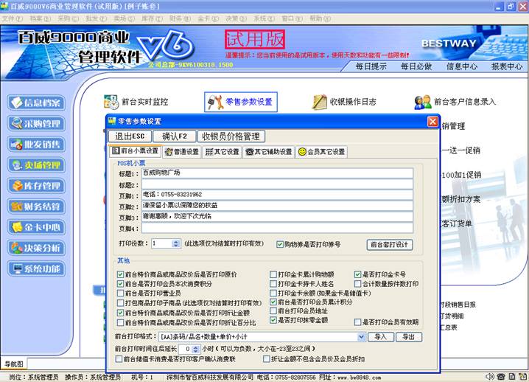Open the 每日必做 header tab
This screenshot has width=529, height=382.
tap(416, 66)
